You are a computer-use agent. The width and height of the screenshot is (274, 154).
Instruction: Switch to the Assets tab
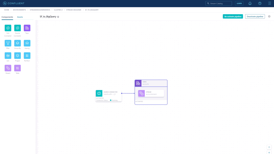[x=20, y=17]
